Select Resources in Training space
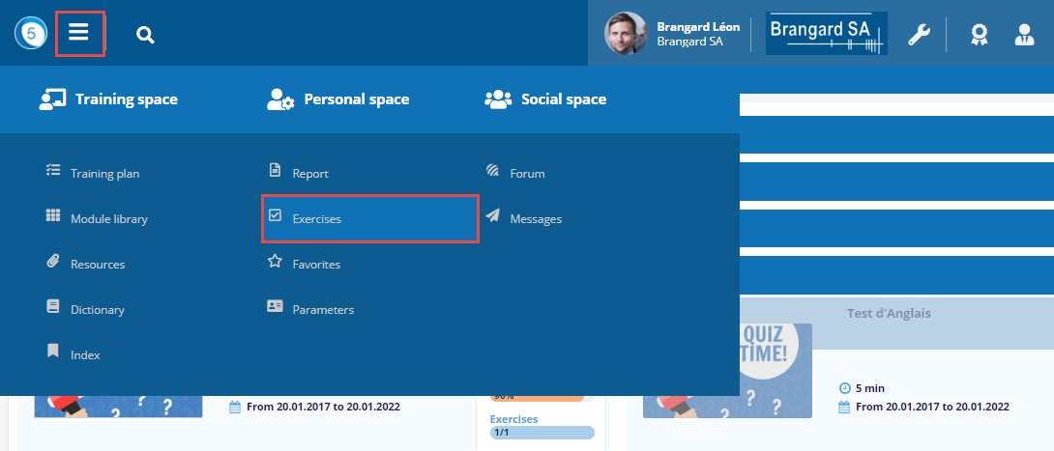Image resolution: width=1054 pixels, height=451 pixels. [97, 265]
